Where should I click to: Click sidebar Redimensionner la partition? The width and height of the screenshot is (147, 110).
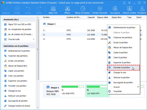(19, 51)
